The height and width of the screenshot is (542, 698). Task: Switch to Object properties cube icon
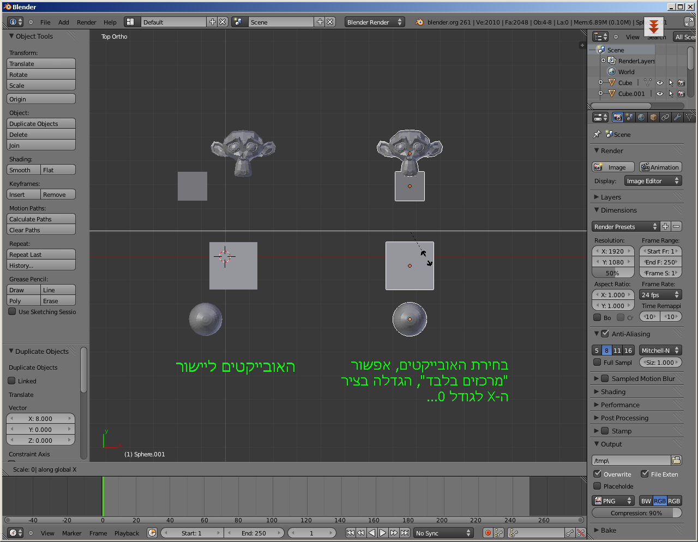653,117
